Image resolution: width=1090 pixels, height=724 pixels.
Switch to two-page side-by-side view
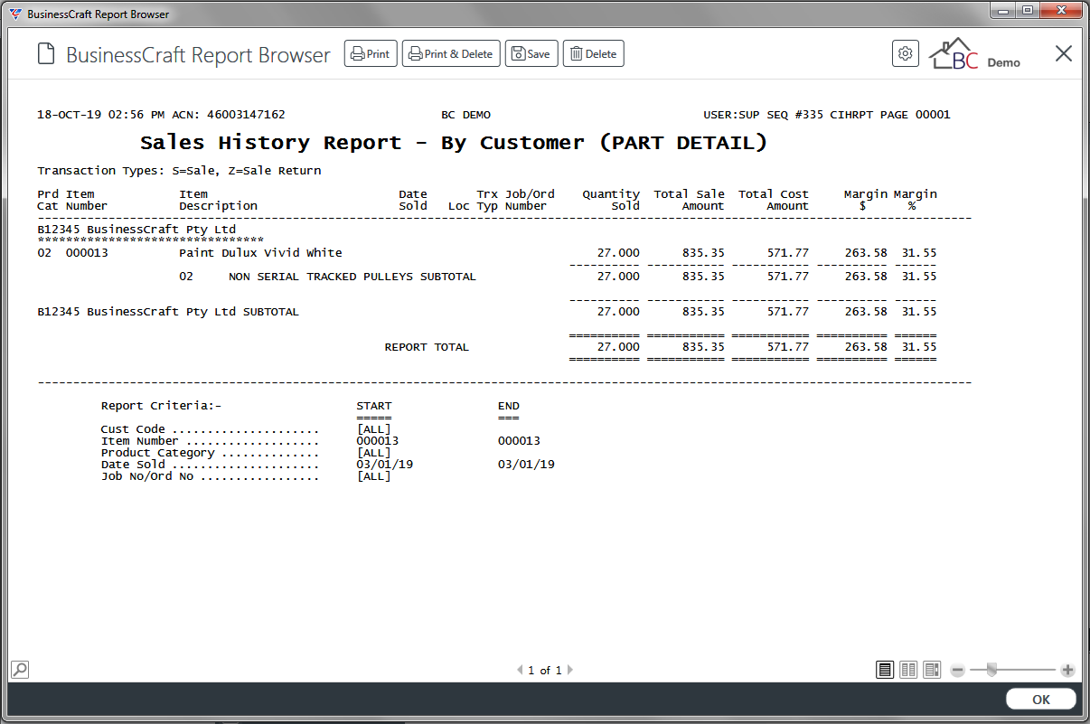tap(908, 670)
